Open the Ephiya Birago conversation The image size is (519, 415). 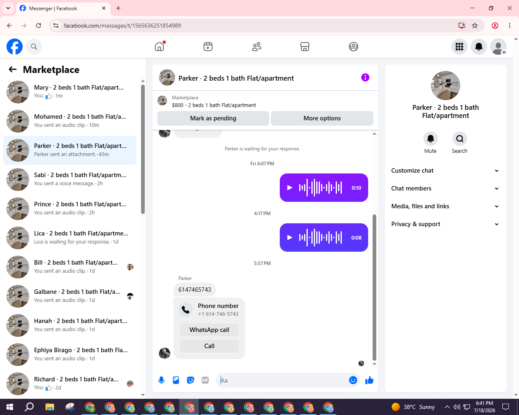70,355
